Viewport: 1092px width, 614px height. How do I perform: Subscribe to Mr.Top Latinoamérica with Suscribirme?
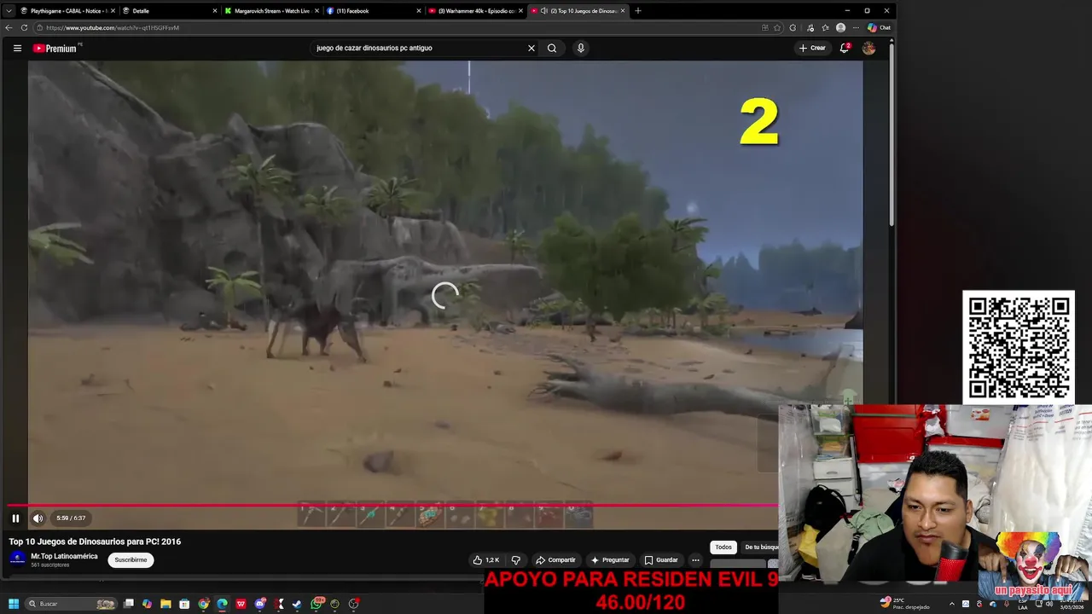pyautogui.click(x=131, y=560)
